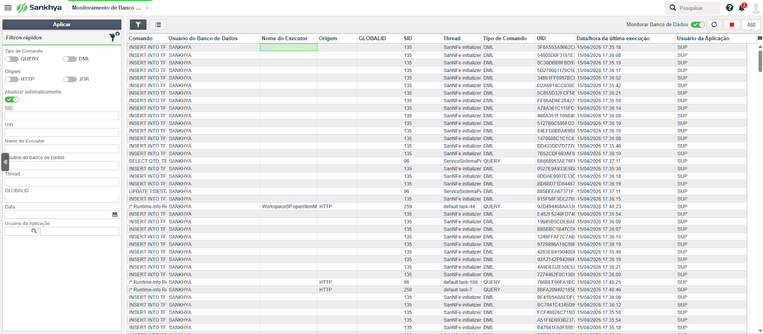Open the hamburger main menu
763x334 pixels.
(8, 8)
